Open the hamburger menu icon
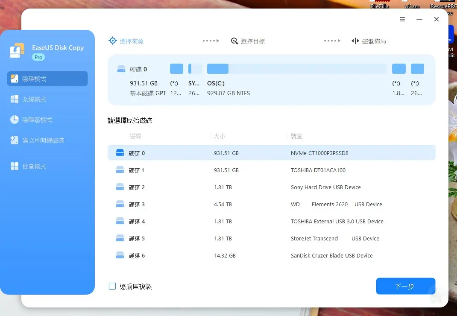457x316 pixels. (x=402, y=19)
